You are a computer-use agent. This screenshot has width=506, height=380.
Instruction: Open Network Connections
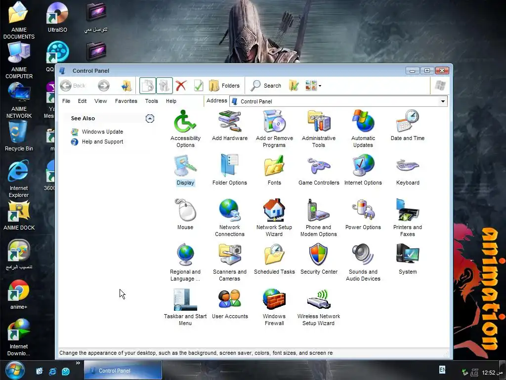pyautogui.click(x=229, y=218)
